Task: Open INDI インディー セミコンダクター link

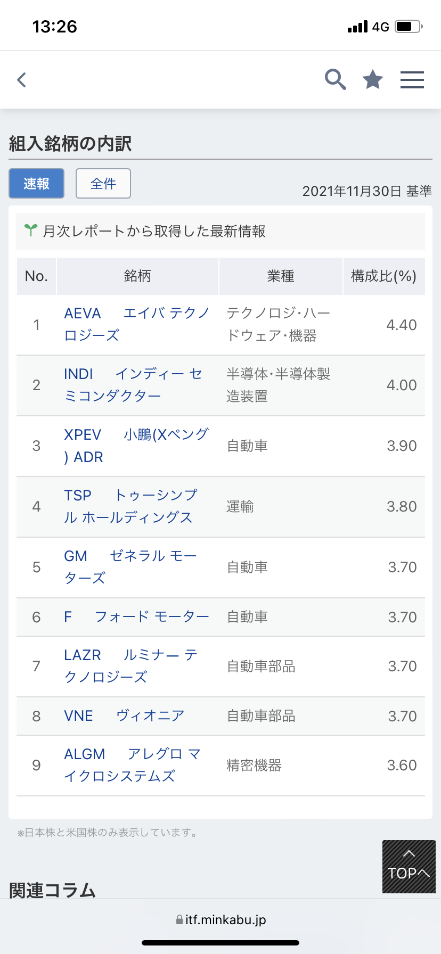Action: (133, 385)
